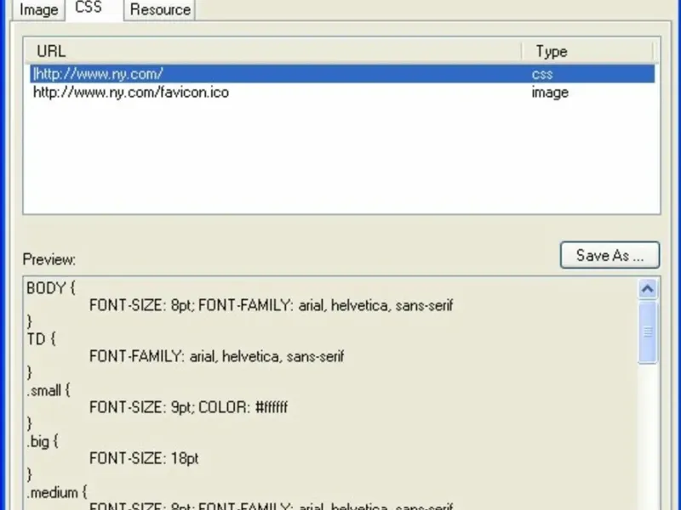This screenshot has height=510, width=681.
Task: Click the 'BODY {' line in preview
Action: [x=51, y=288]
